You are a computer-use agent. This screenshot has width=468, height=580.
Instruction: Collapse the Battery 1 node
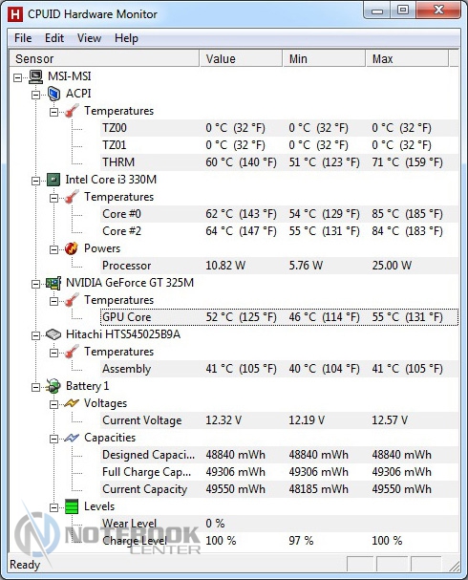coord(36,387)
